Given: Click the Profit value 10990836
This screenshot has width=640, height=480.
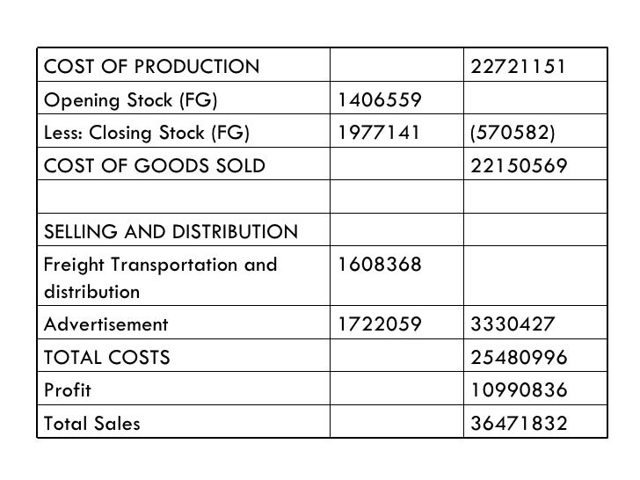Looking at the screenshot, I should pyautogui.click(x=519, y=390).
